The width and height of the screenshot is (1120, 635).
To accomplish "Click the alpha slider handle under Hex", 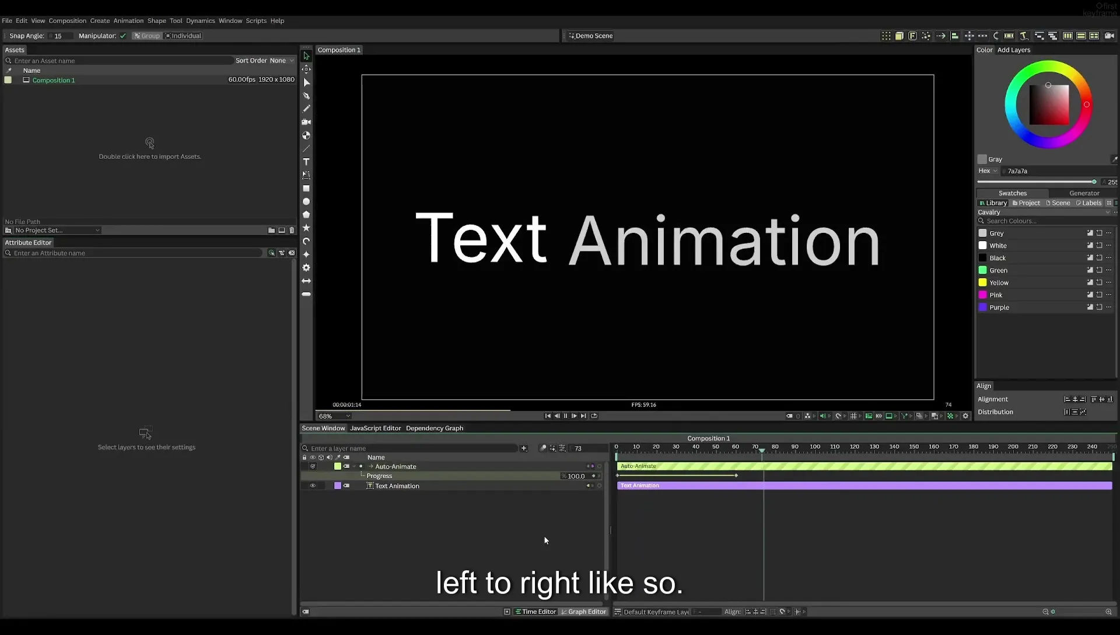I will pos(1094,182).
